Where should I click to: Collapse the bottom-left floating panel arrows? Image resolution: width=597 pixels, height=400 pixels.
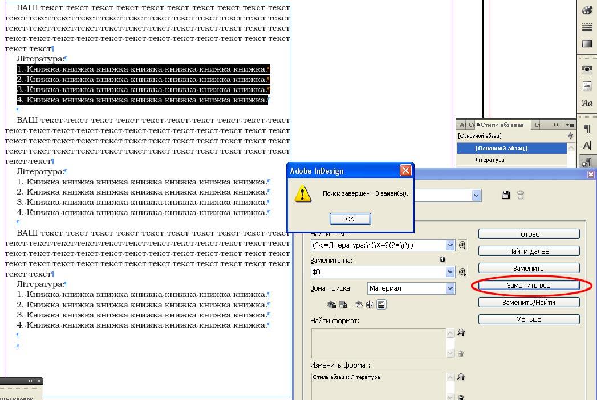click(30, 381)
